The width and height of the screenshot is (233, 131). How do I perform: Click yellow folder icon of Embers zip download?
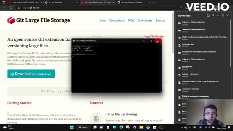click(179, 23)
